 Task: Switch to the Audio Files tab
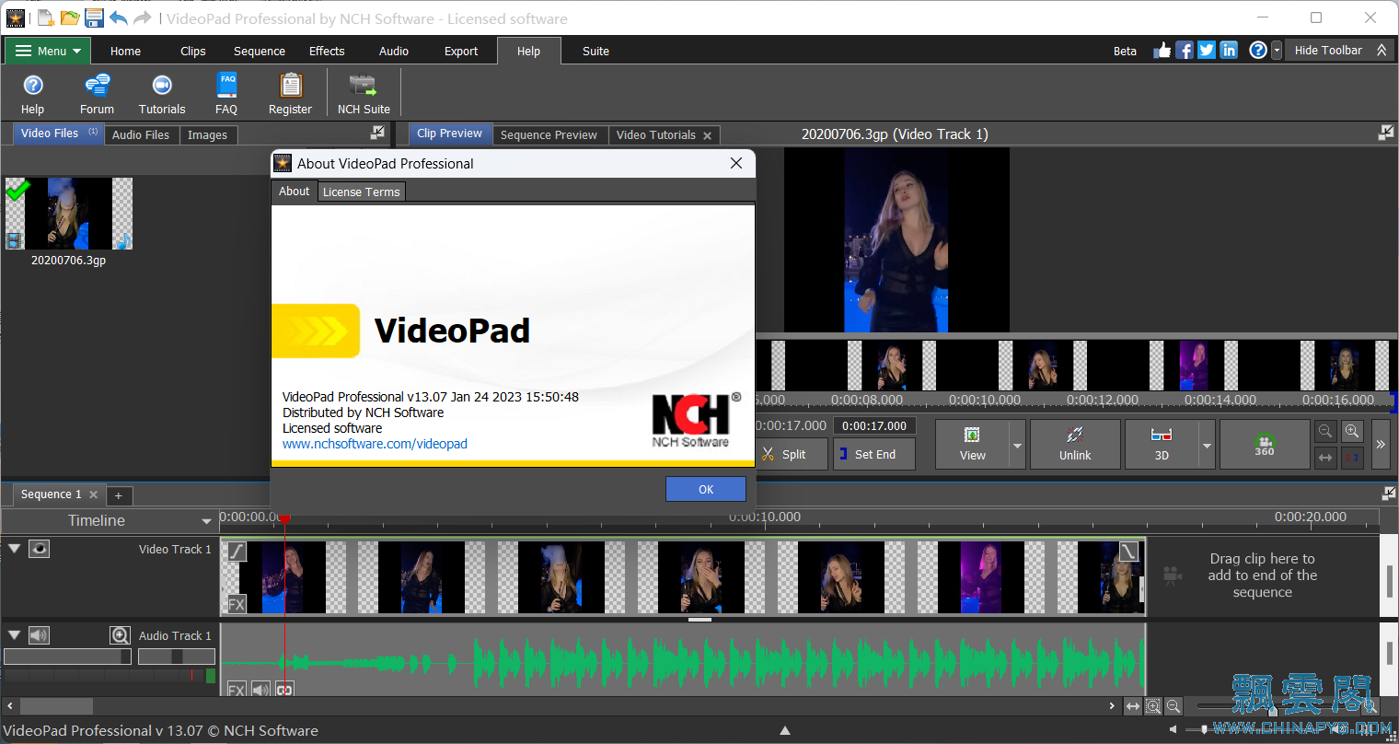(141, 134)
